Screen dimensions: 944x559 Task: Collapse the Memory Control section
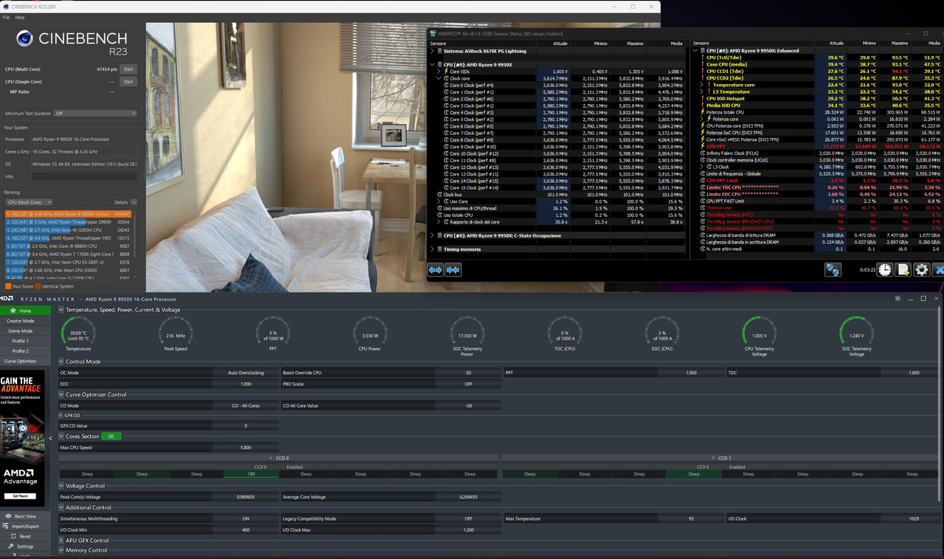tap(62, 550)
